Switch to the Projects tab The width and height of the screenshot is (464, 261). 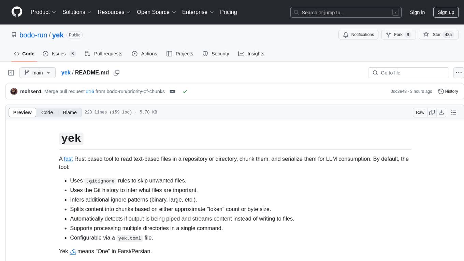[x=180, y=54]
